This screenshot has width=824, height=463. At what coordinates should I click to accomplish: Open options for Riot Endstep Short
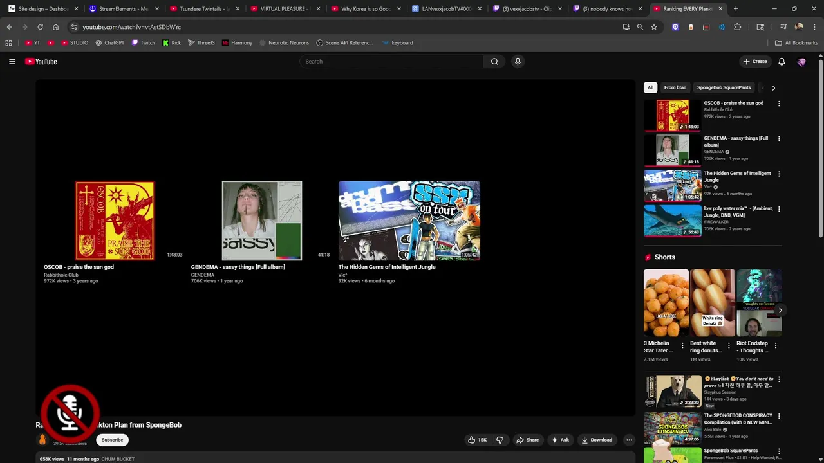point(775,345)
